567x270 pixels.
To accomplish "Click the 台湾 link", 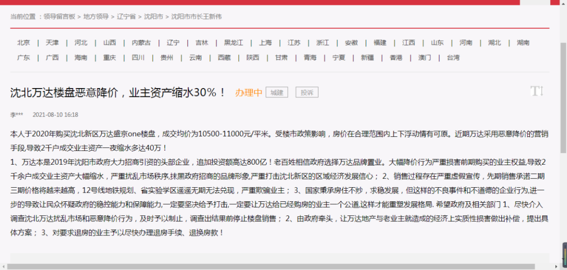I will [x=454, y=57].
